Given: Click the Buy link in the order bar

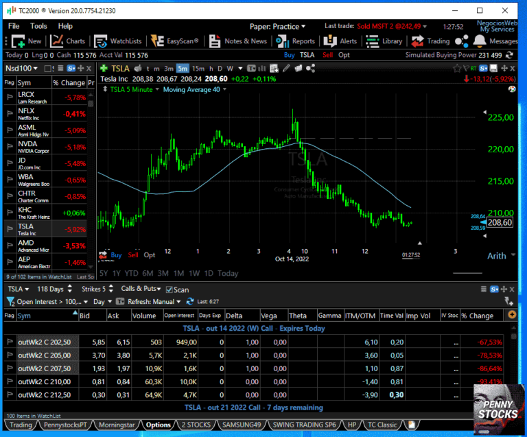Looking at the screenshot, I should tap(290, 55).
